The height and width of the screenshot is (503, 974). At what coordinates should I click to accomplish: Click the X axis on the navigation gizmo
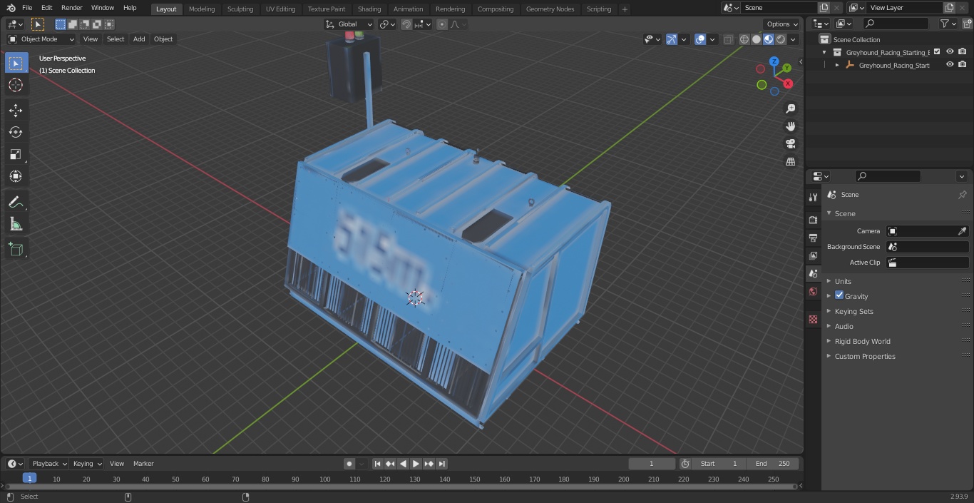(x=788, y=83)
